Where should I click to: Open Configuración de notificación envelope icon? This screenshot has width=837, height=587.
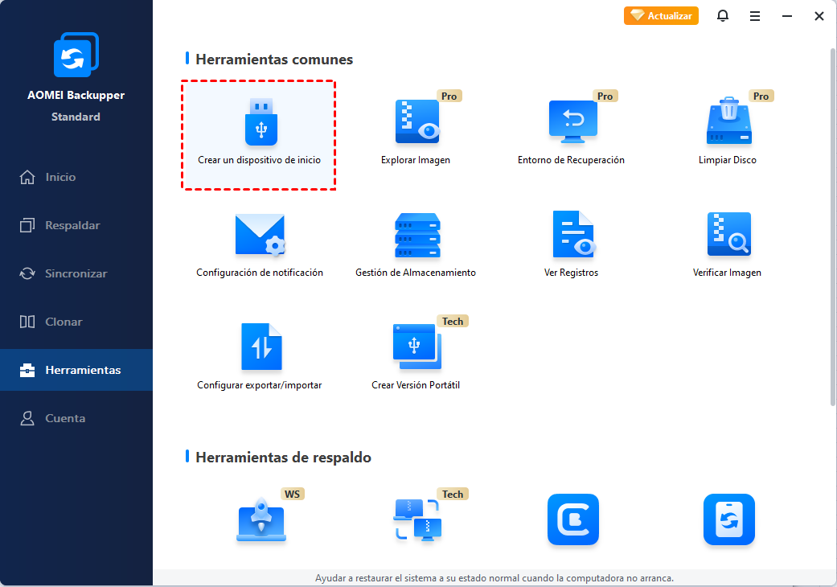pyautogui.click(x=260, y=234)
